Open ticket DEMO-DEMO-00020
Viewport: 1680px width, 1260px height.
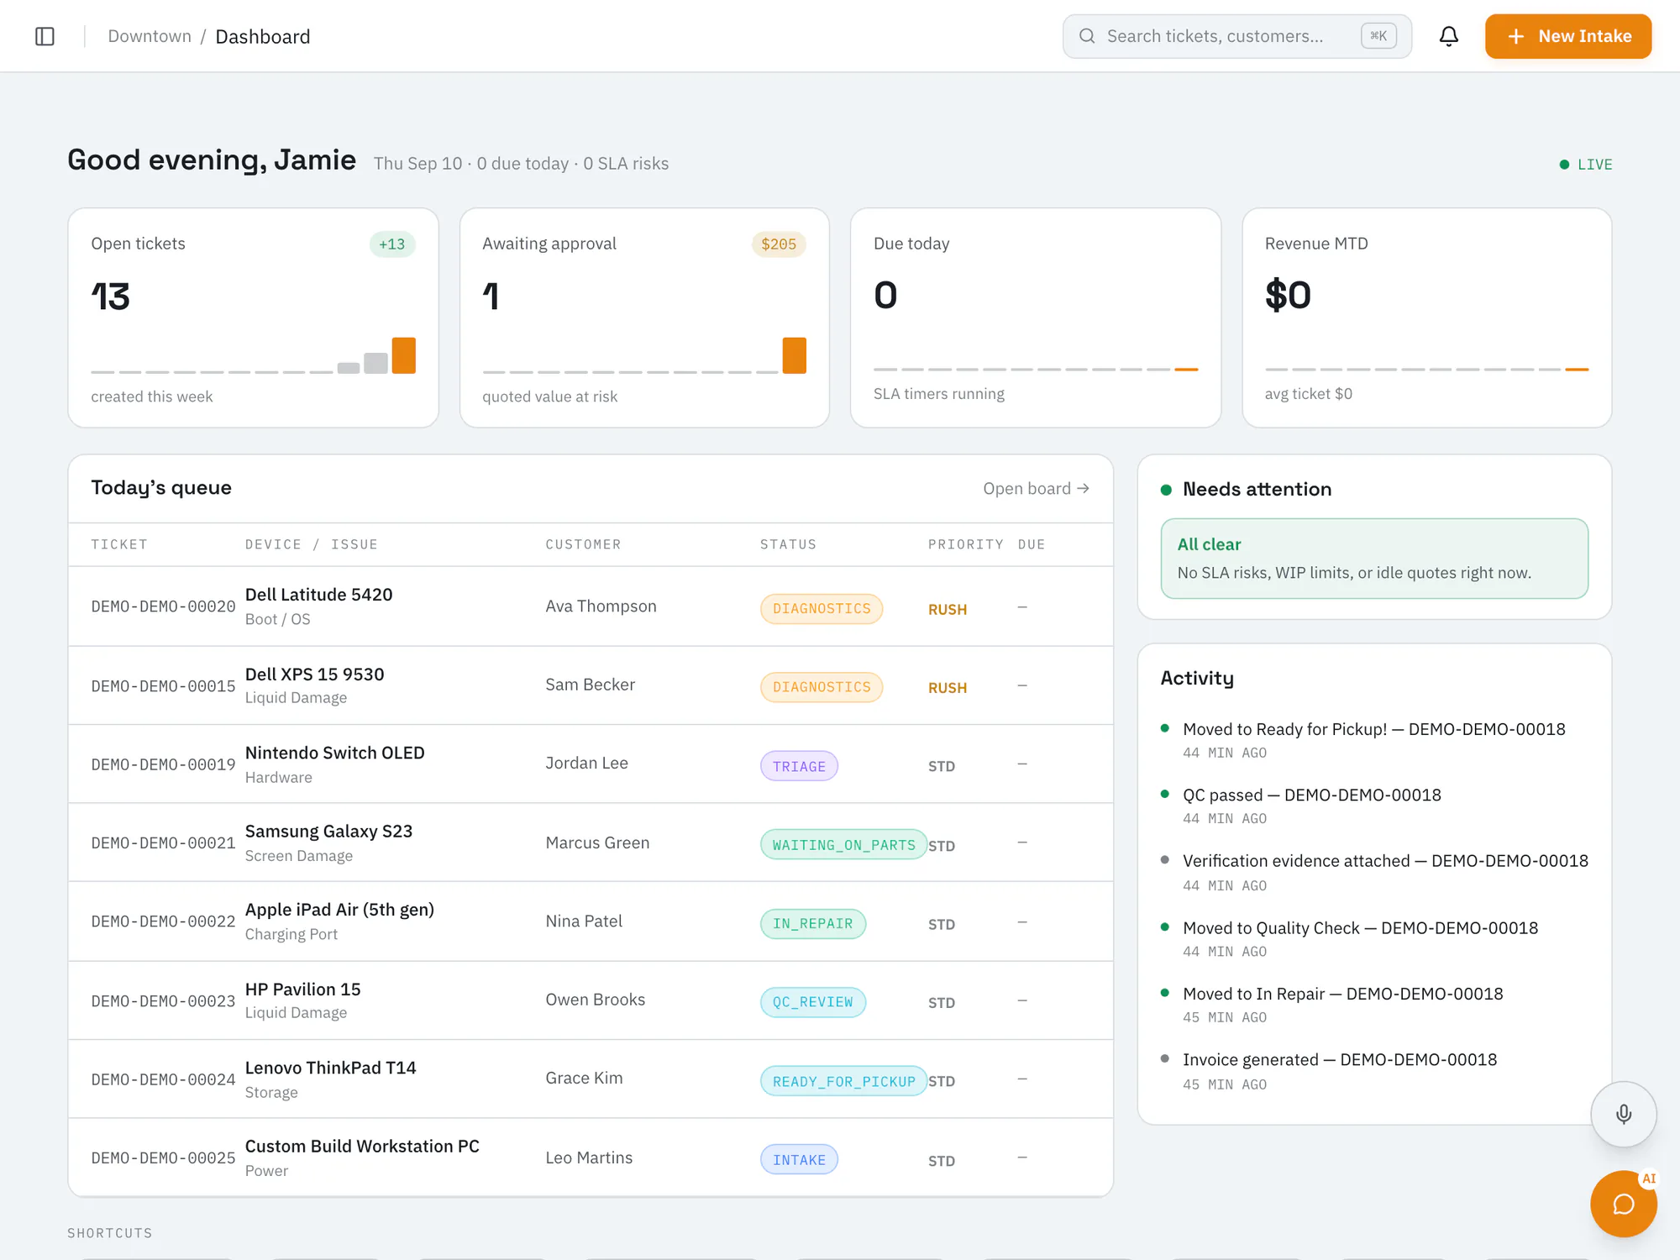(x=163, y=606)
